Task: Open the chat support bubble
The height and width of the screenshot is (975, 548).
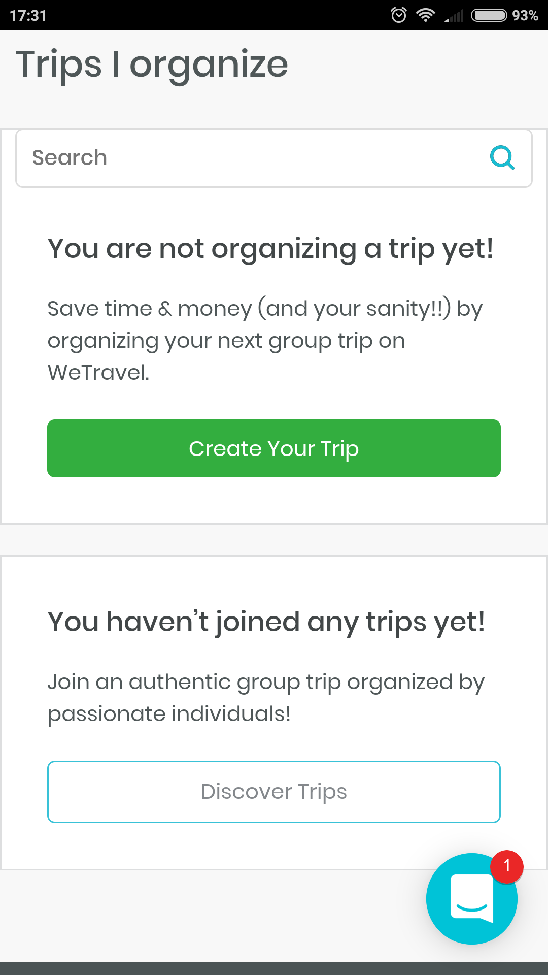Action: 471,899
